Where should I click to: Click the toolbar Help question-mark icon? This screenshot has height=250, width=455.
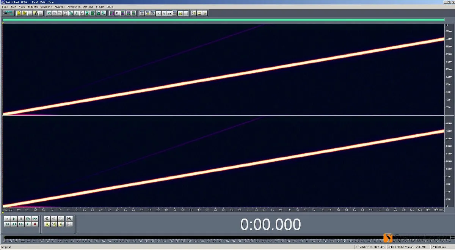pos(205,13)
